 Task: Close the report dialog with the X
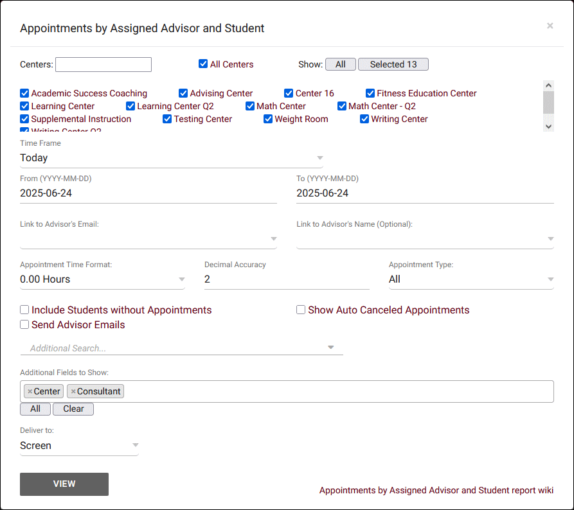tap(550, 26)
